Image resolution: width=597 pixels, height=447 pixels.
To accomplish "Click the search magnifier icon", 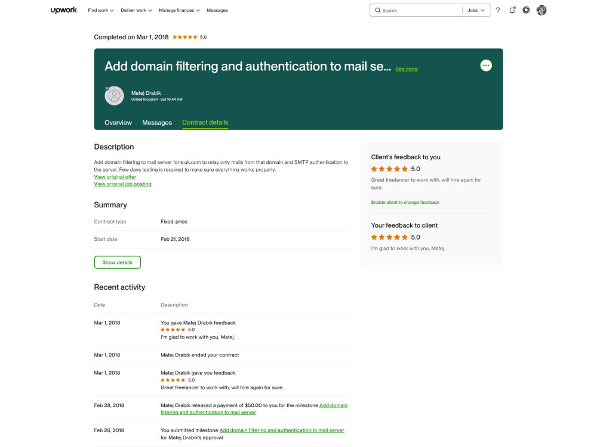I will click(378, 10).
